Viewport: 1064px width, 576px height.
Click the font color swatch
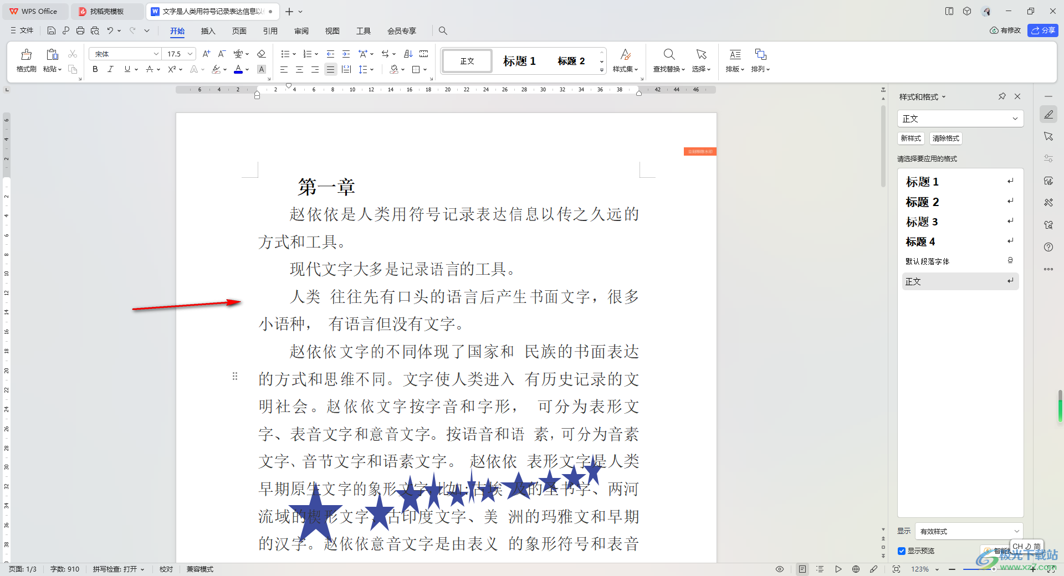point(238,69)
